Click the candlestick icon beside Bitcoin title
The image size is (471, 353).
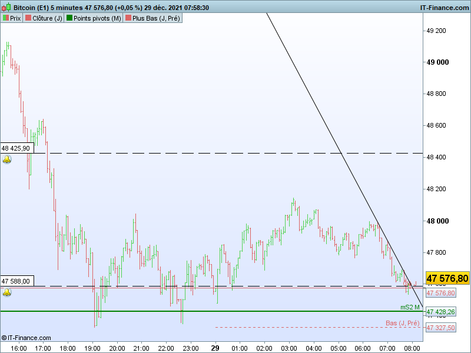pyautogui.click(x=6, y=7)
